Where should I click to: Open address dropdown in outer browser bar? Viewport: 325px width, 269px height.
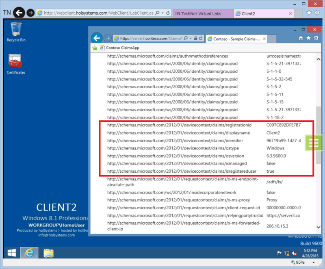pyautogui.click(x=162, y=13)
